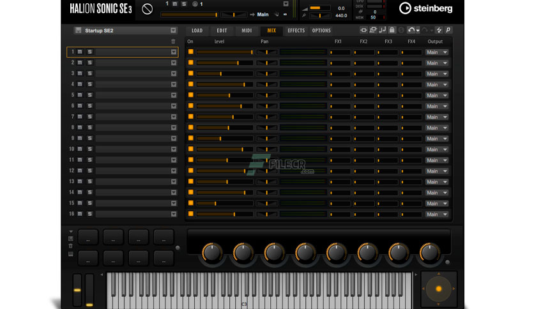Click the Main output label in header
Screen dimensions: 534x309
click(x=263, y=14)
